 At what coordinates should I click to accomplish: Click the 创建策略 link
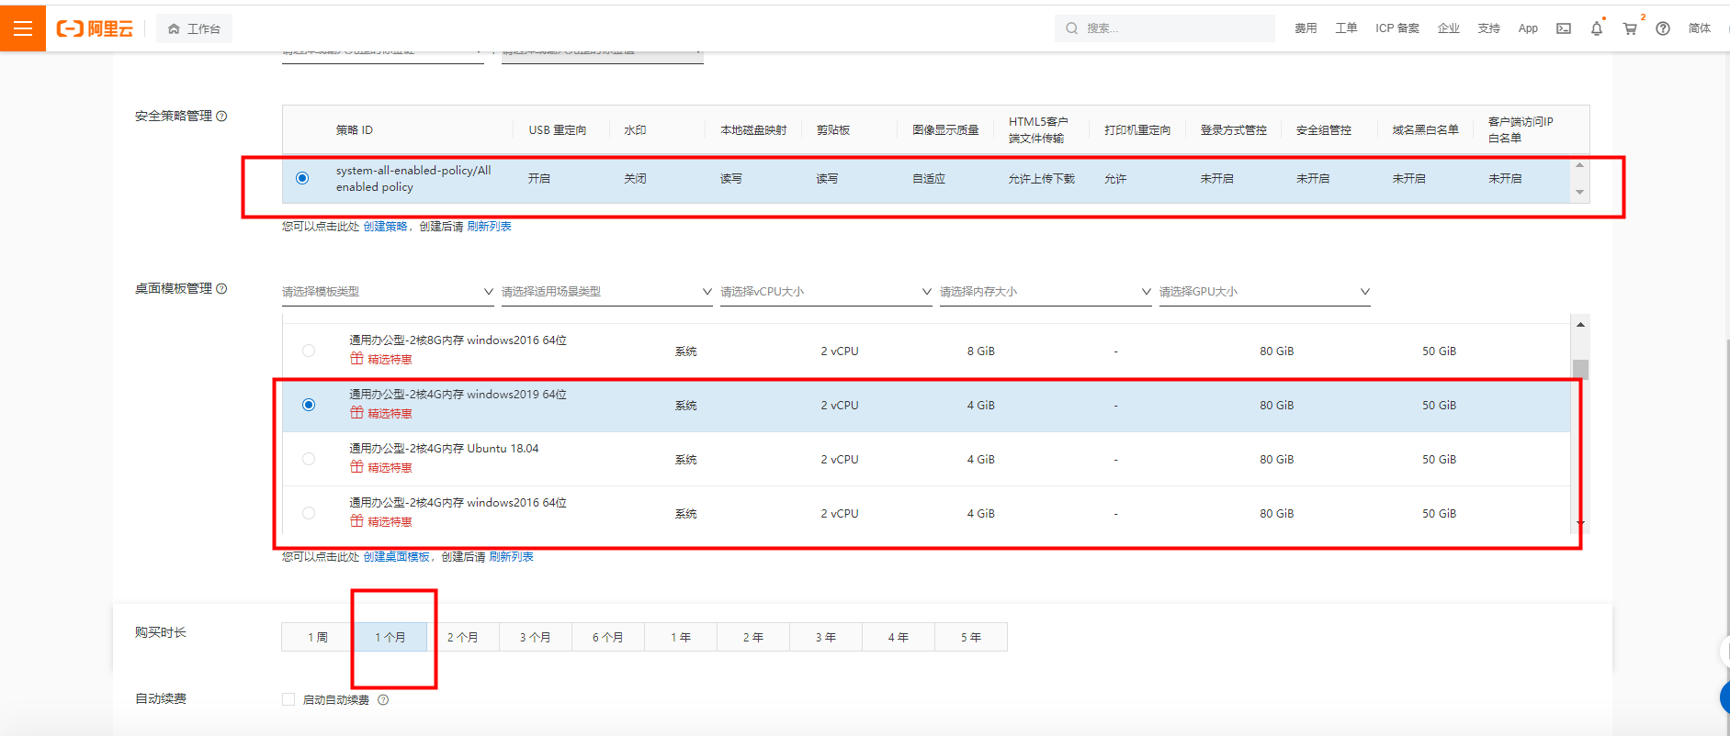385,227
